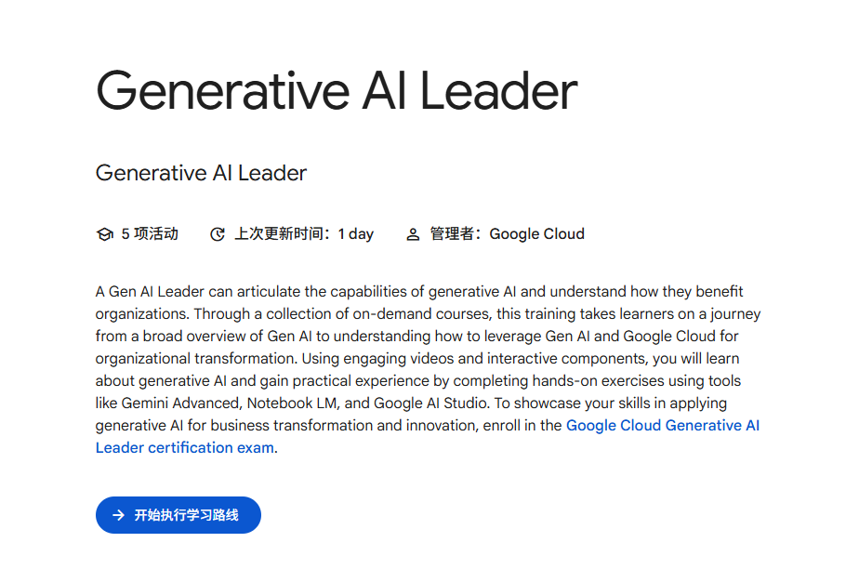859x569 pixels.
Task: Start the learning path with 开始执行学习路线
Action: [x=186, y=515]
